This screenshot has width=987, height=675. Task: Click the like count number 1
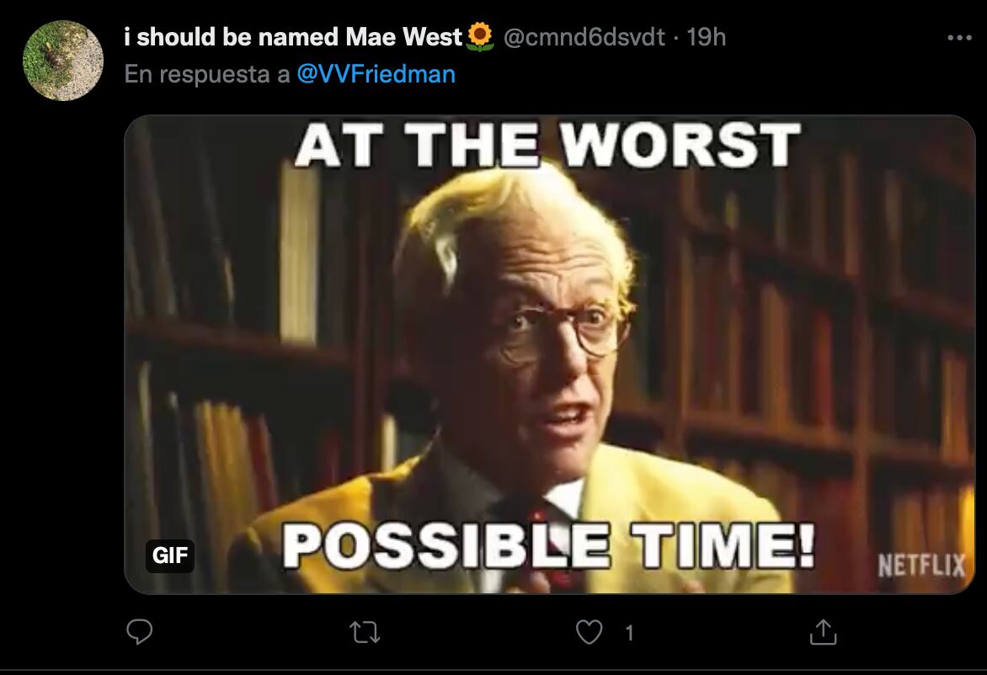click(629, 633)
